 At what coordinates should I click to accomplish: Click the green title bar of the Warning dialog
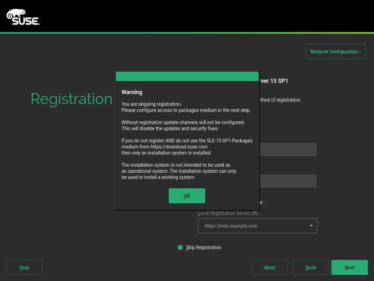[x=187, y=76]
